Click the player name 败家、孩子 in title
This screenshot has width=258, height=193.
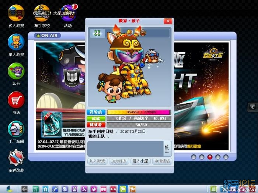click(x=129, y=21)
